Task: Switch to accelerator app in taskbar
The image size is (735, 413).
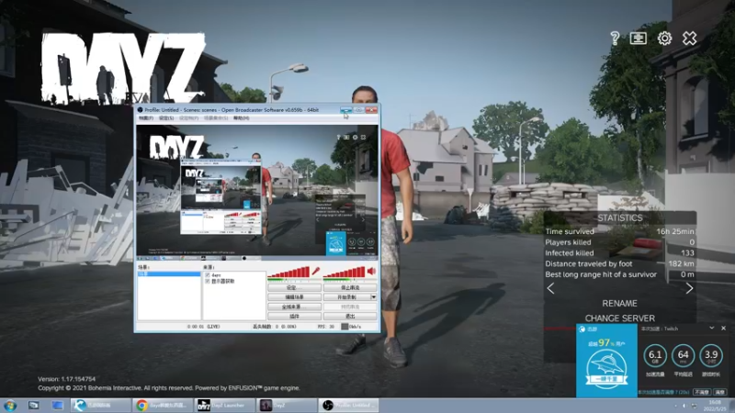Action: [101, 405]
